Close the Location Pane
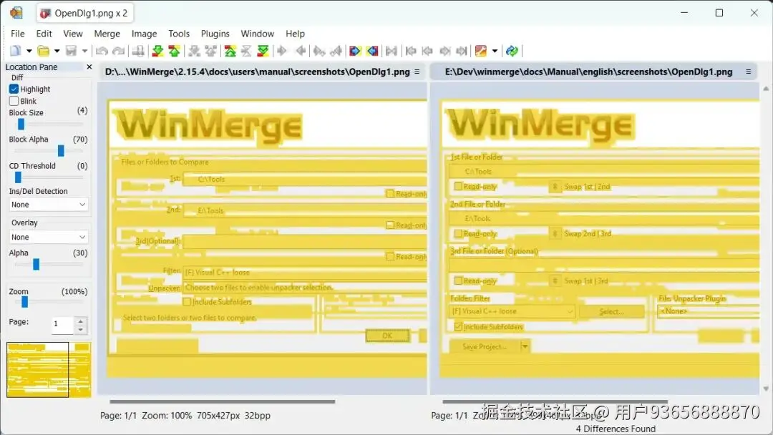 pos(89,67)
